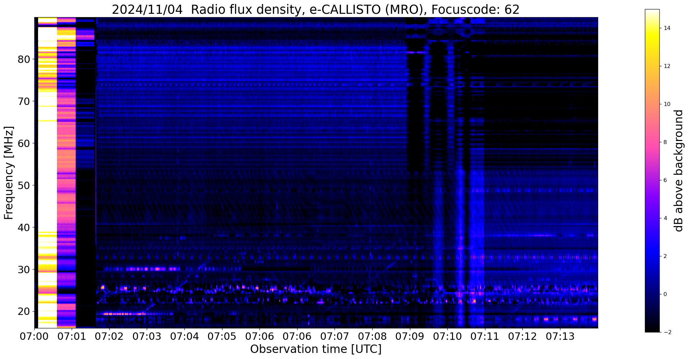Click the 'Frequency [MHz]' axis label
This screenshot has width=689, height=359.
pos(9,173)
